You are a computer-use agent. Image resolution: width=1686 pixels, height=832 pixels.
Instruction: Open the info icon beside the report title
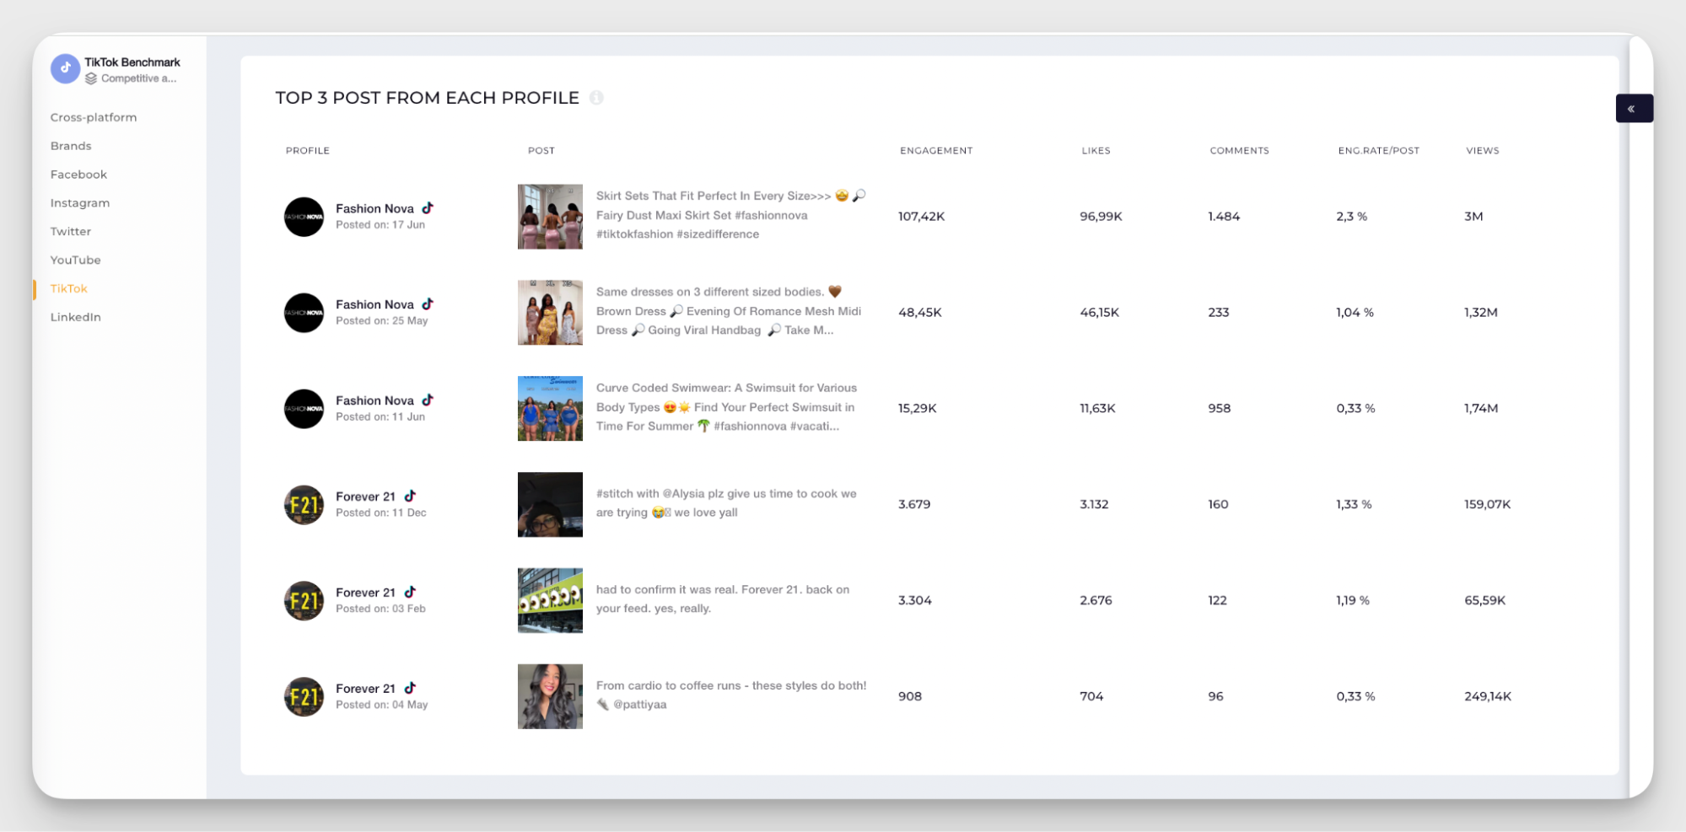click(x=598, y=98)
